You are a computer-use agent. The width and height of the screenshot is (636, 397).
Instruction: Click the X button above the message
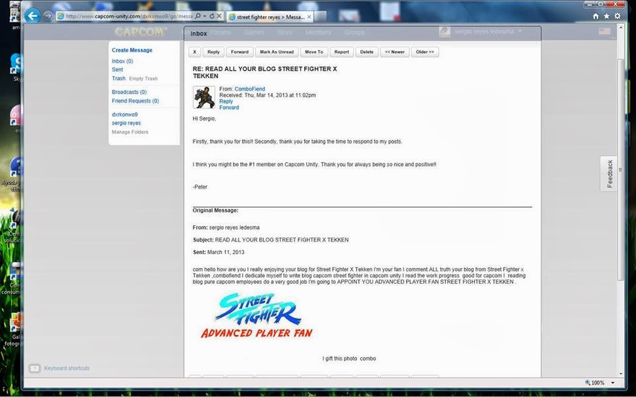pos(195,52)
